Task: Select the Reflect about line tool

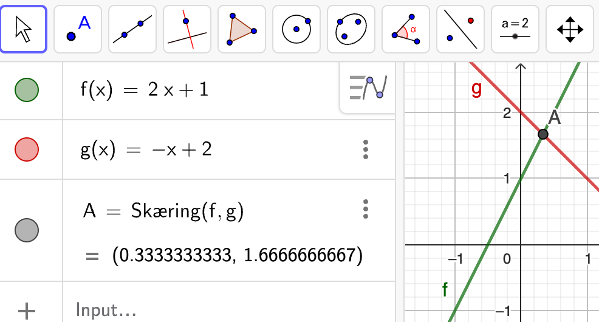Action: click(460, 29)
